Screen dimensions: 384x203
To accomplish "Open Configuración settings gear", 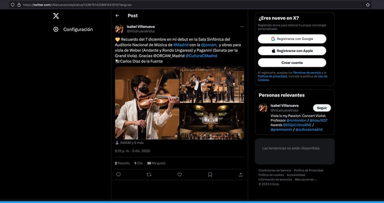I will click(56, 29).
